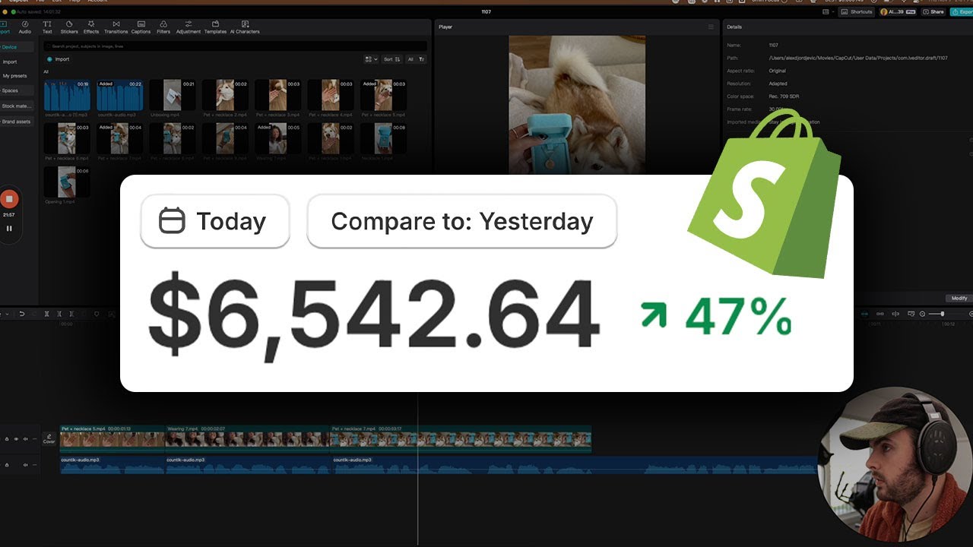The height and width of the screenshot is (547, 973).
Task: Select Import under Device in sidebar
Action: pyautogui.click(x=10, y=62)
